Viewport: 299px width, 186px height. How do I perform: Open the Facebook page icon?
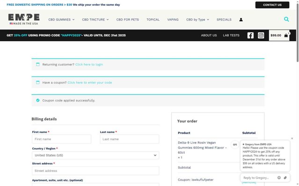coord(250,35)
